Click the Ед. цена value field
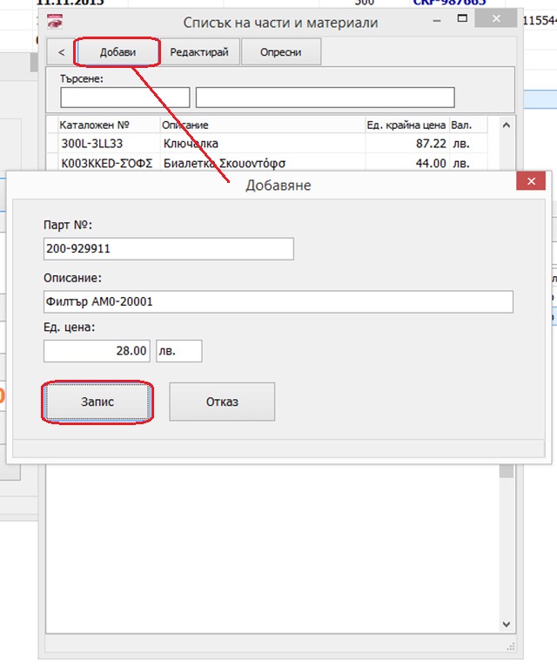The width and height of the screenshot is (557, 669). point(97,351)
